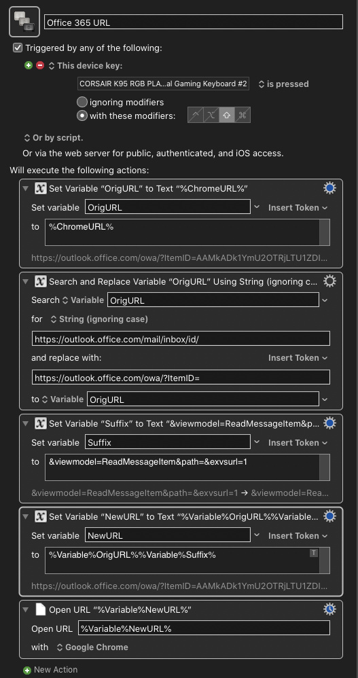Click the CORSAIR K95 keyboard device field
The height and width of the screenshot is (678, 358).
[164, 84]
